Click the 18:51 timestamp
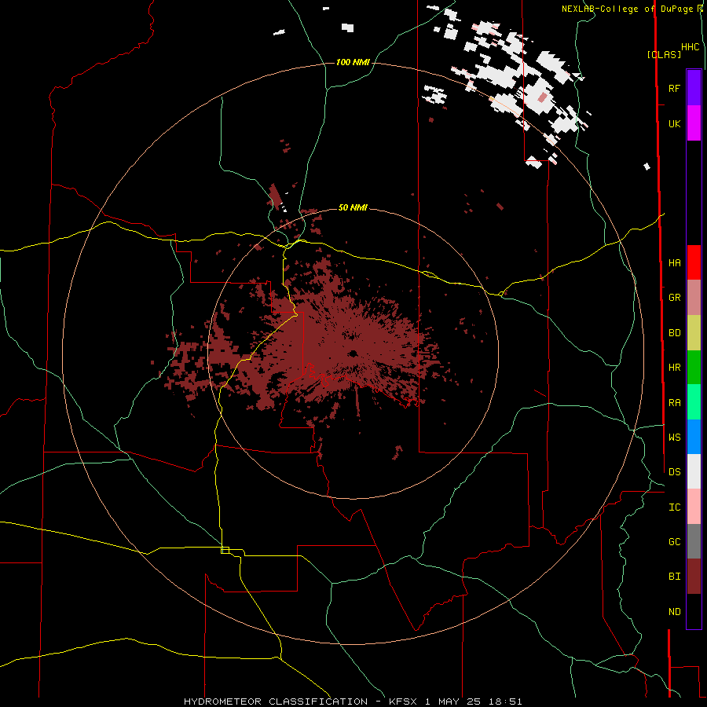Screen dimensions: 707x707 pyautogui.click(x=506, y=702)
